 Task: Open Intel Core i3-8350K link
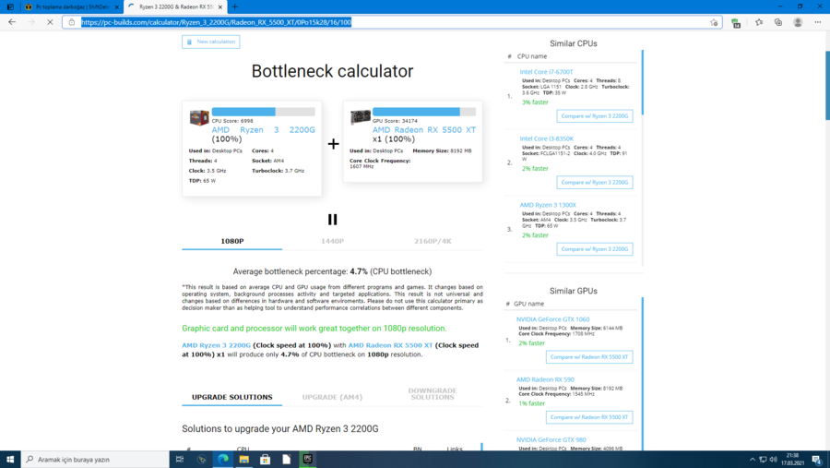pos(546,138)
